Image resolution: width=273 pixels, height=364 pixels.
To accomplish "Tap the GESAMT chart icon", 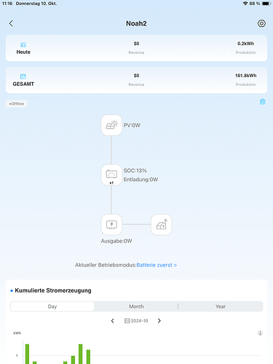I will point(23,76).
